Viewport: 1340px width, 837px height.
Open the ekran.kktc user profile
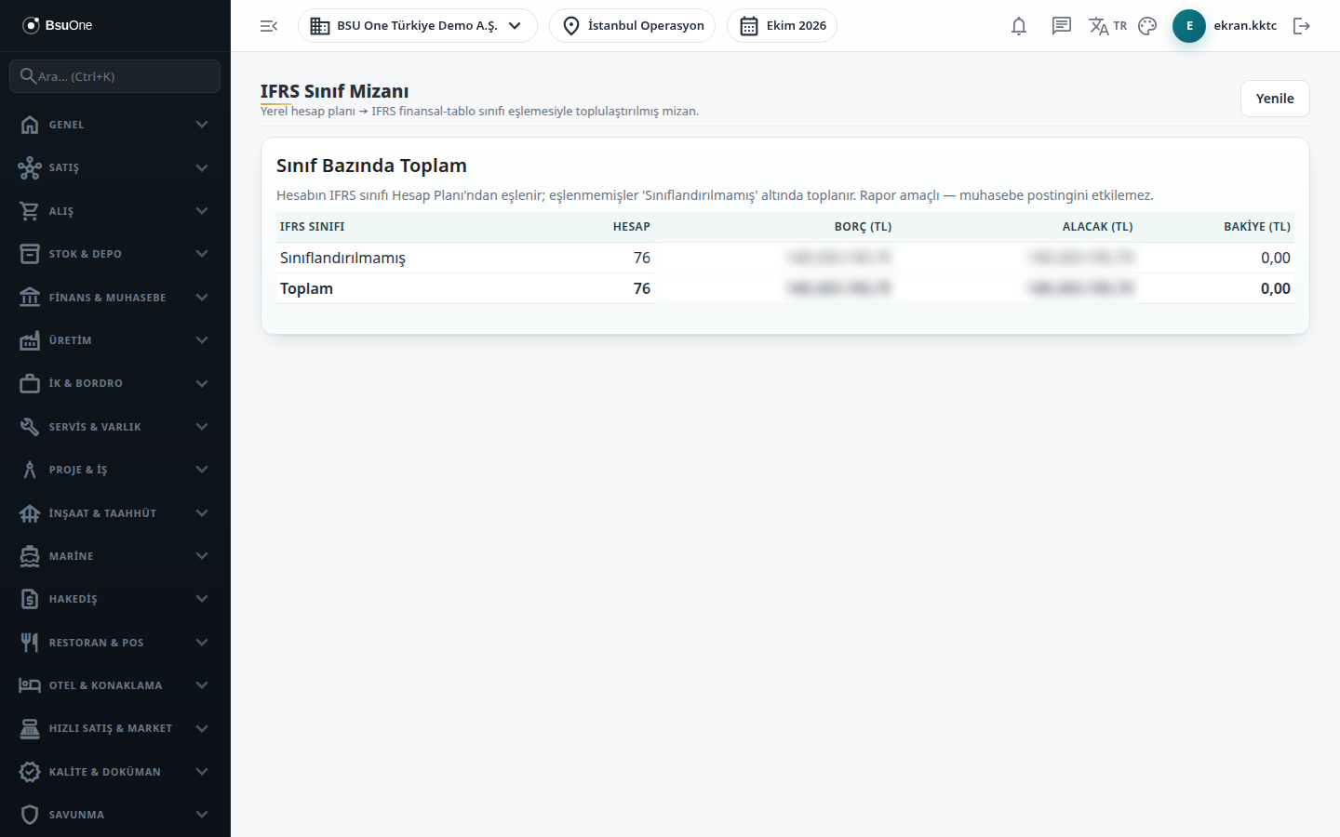(1245, 26)
